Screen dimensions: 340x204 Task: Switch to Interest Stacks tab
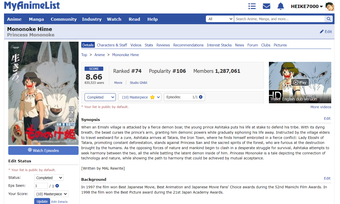(x=219, y=45)
